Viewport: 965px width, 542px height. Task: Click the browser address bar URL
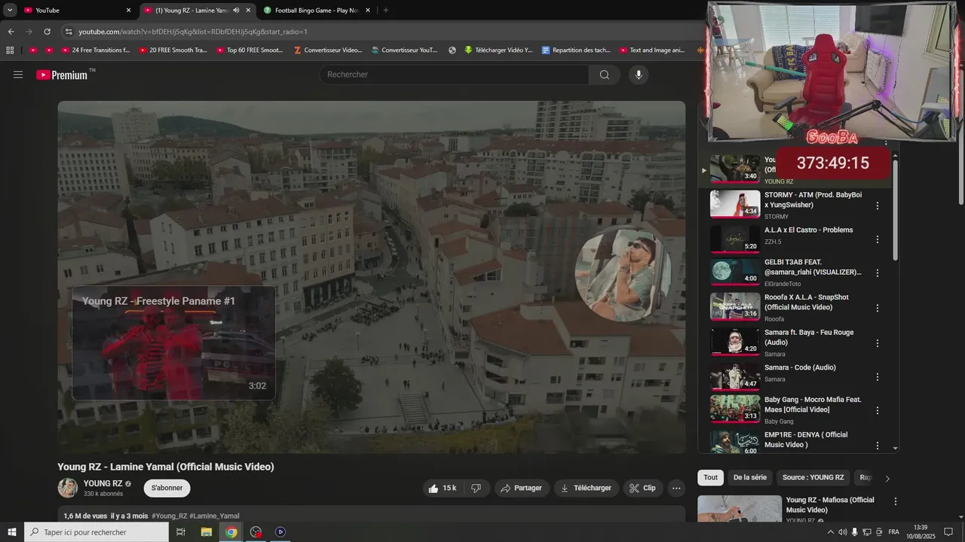(x=193, y=32)
